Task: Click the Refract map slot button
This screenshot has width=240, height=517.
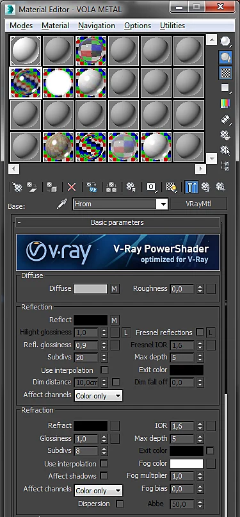Action: [115, 425]
